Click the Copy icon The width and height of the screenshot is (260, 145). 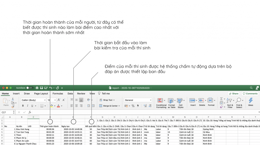point(13,103)
